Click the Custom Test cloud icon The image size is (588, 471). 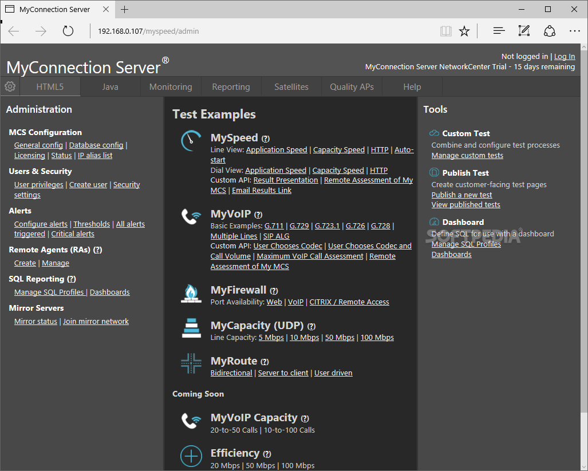click(x=434, y=133)
